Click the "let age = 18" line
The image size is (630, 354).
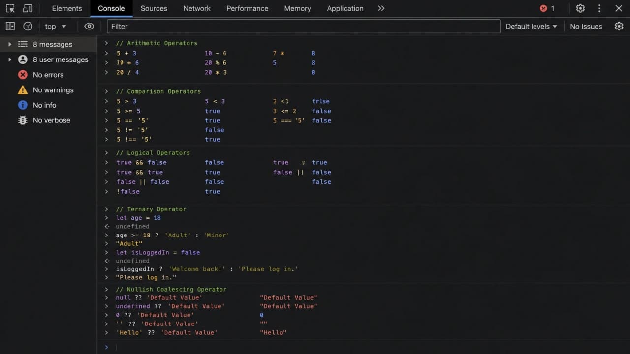[138, 218]
